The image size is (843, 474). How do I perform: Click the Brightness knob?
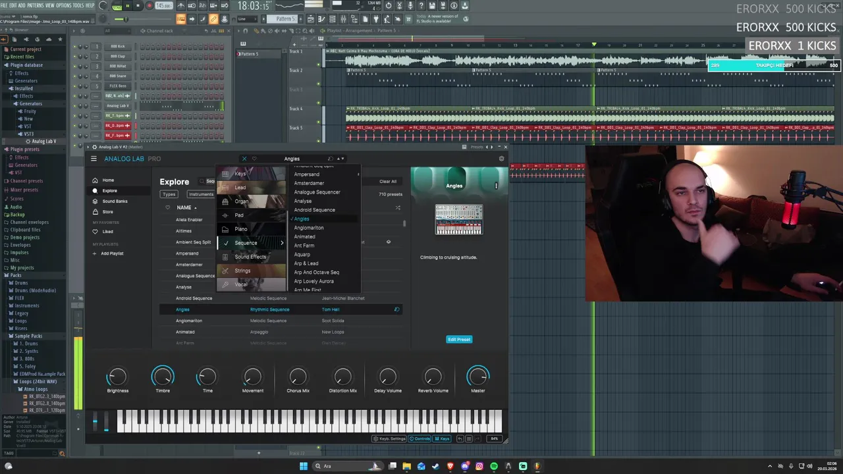tap(117, 377)
